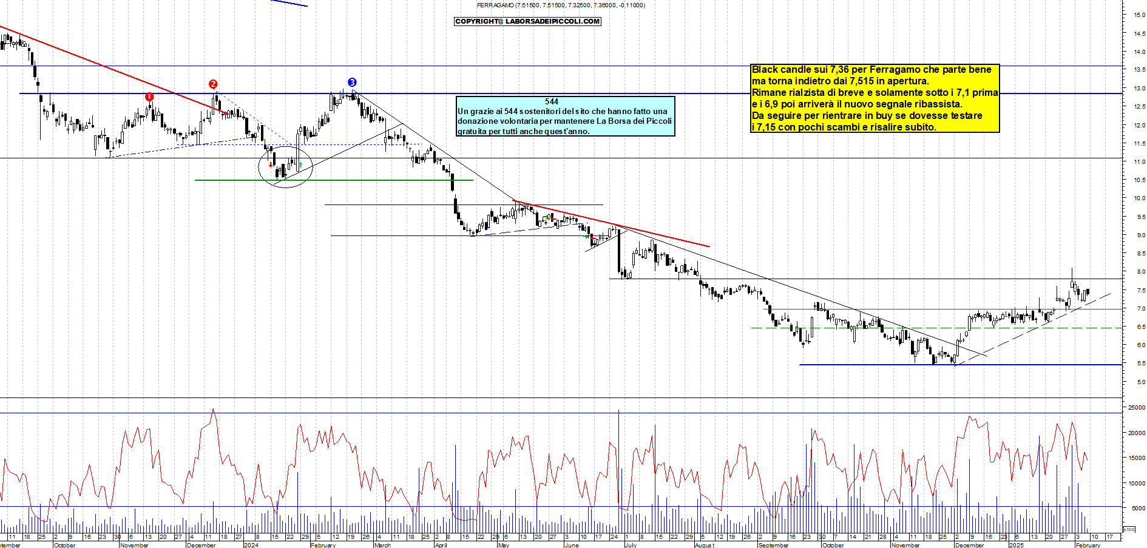Click the 5000 volume axis label
Image resolution: width=1147 pixels, height=548 pixels.
pyautogui.click(x=1138, y=509)
